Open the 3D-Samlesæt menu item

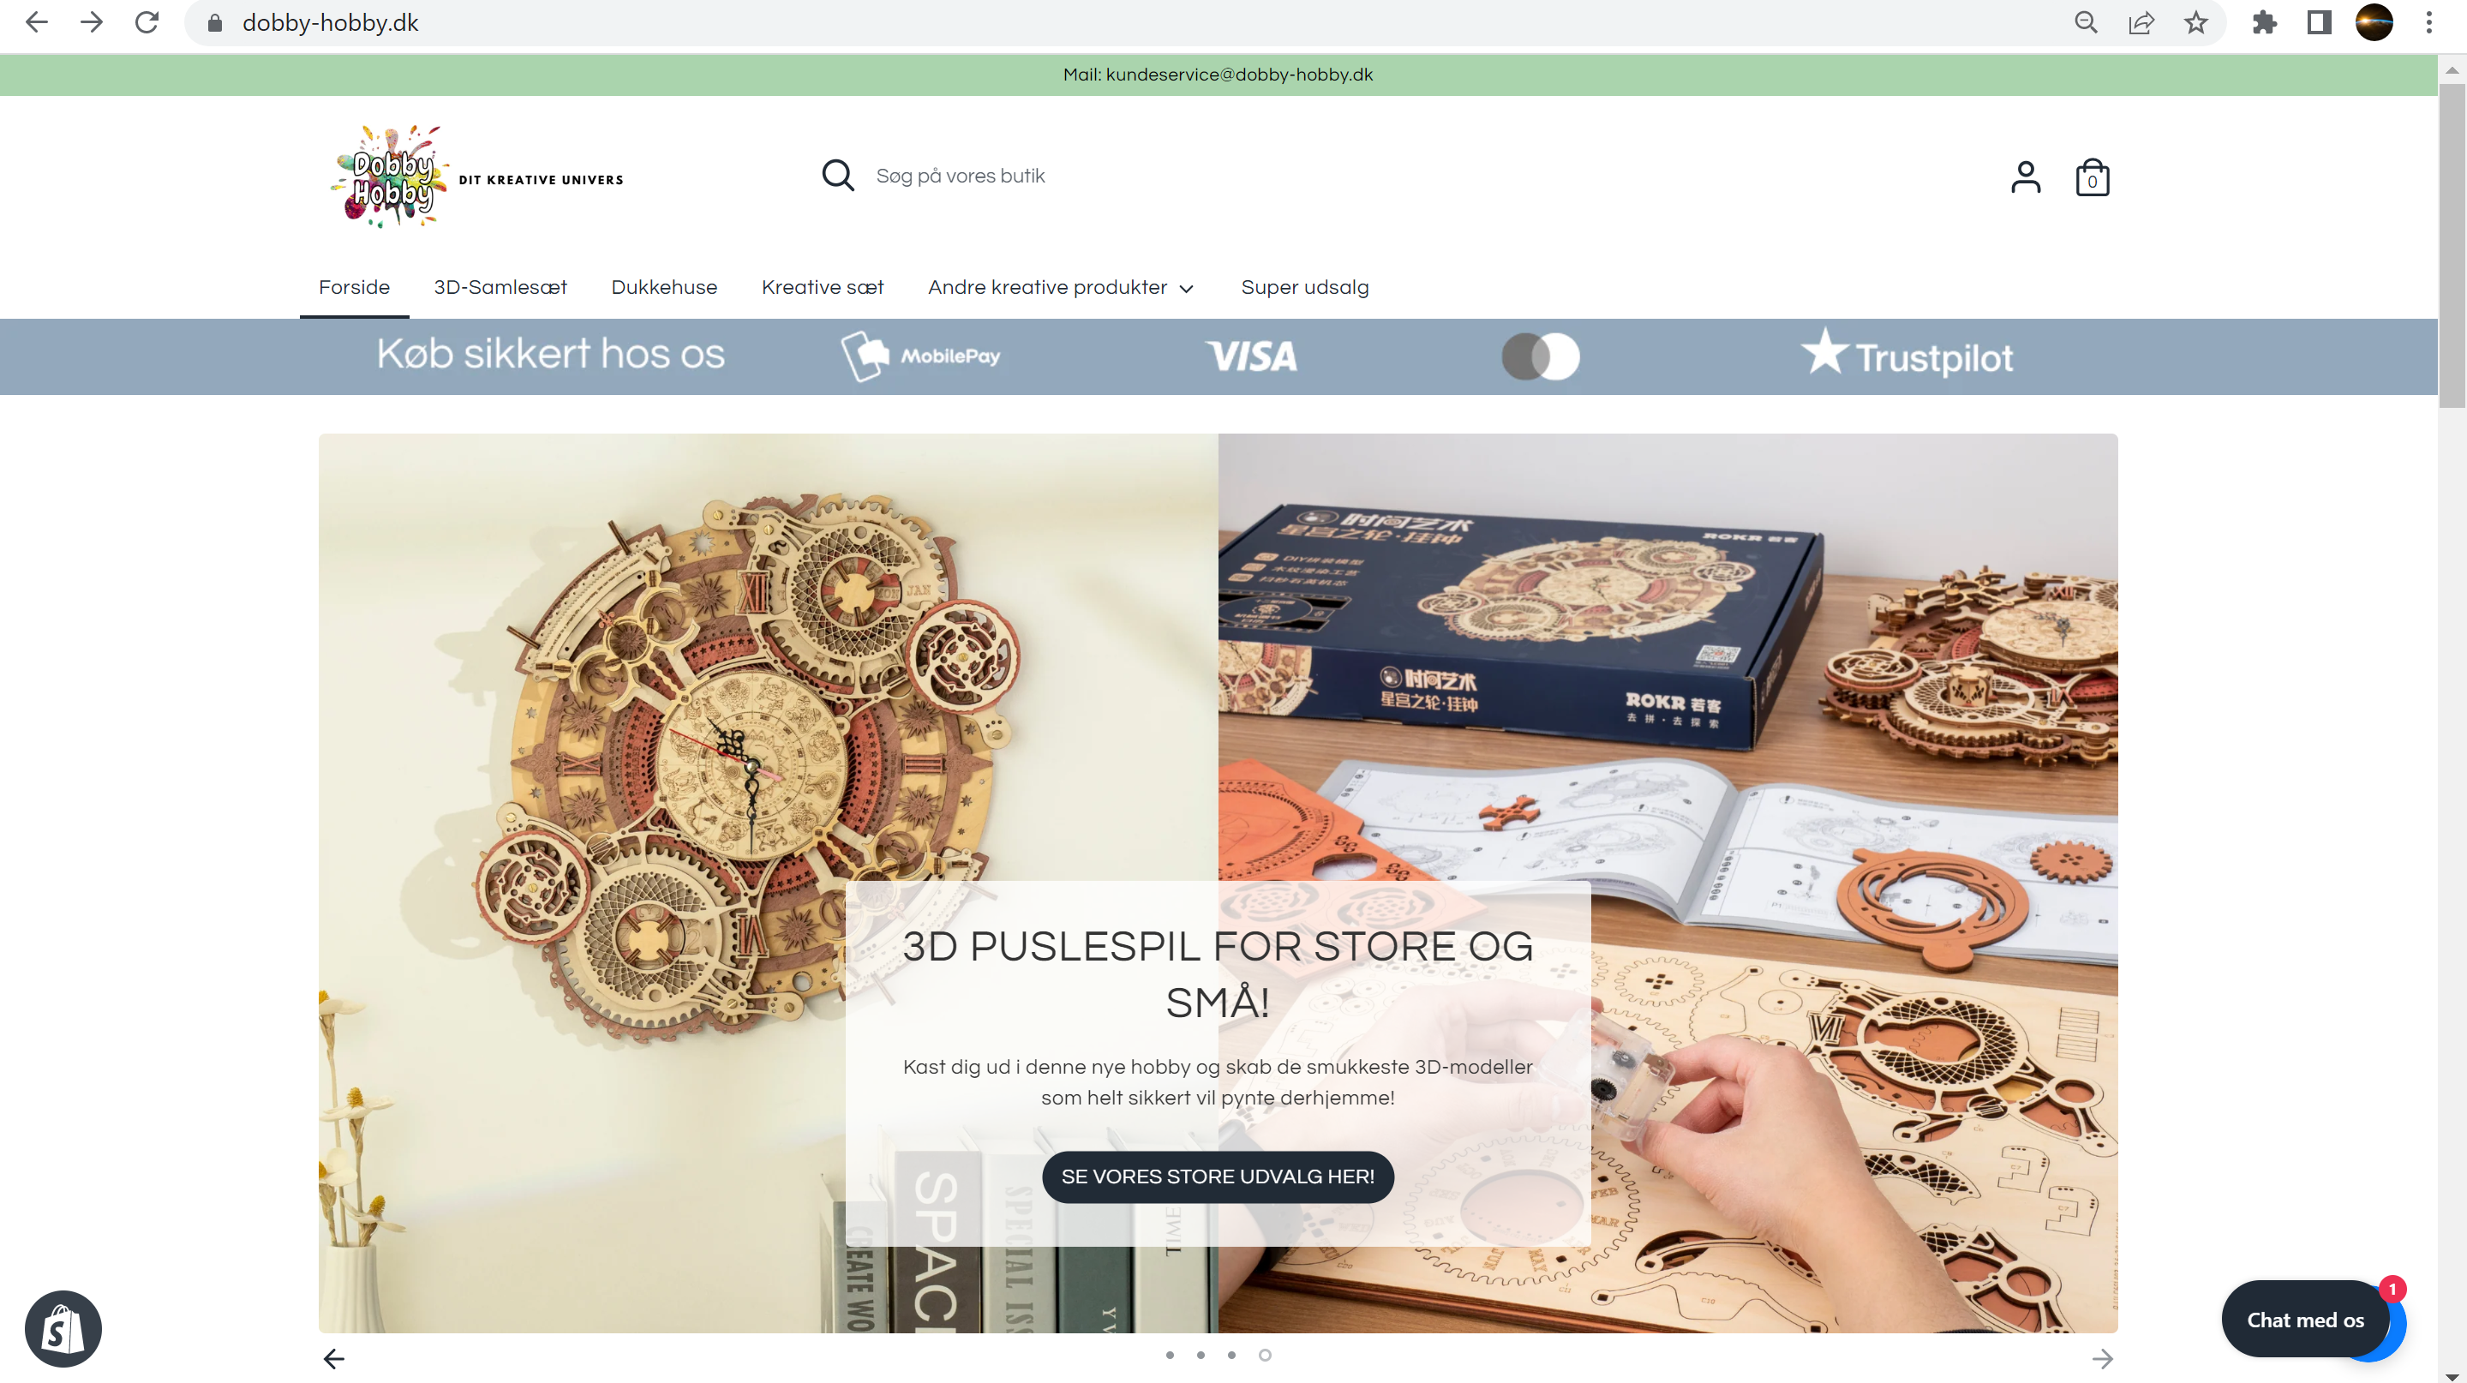click(500, 287)
